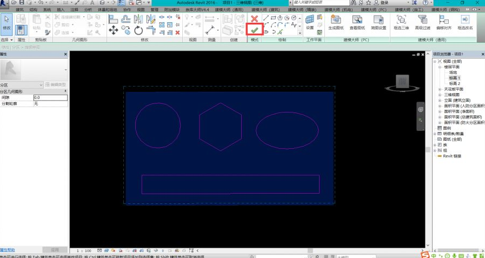Viewport: 485px width, 258px height.
Task: Select the Circumscribed Polygon draw tool
Action: click(x=287, y=18)
